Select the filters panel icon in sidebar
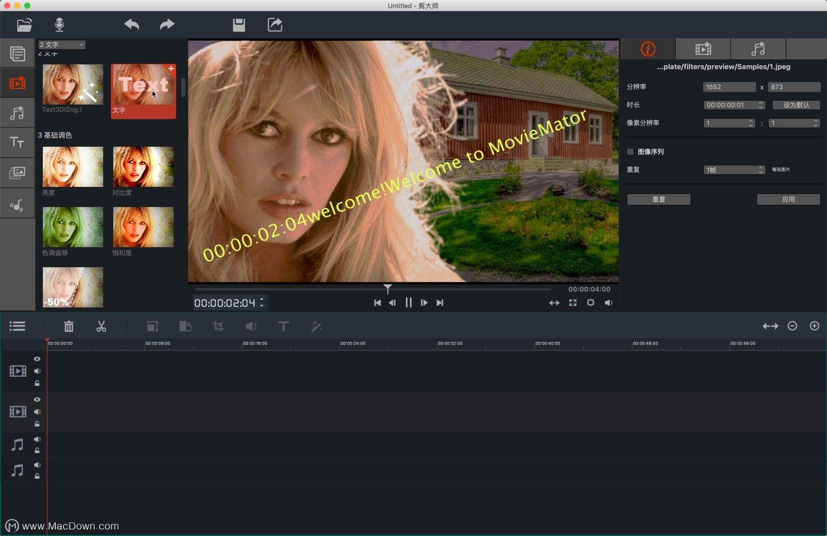827x536 pixels. (17, 83)
